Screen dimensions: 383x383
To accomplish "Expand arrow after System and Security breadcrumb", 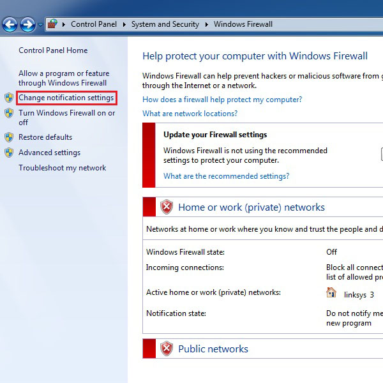I will 207,24.
